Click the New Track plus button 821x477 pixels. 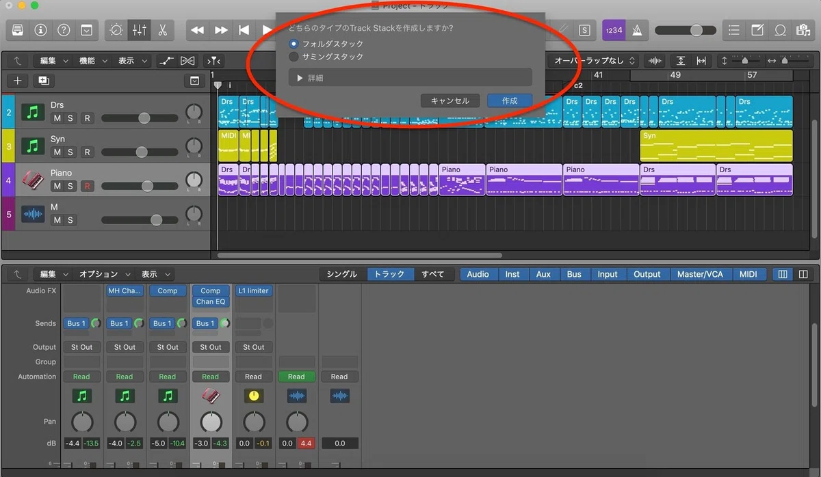(x=18, y=81)
